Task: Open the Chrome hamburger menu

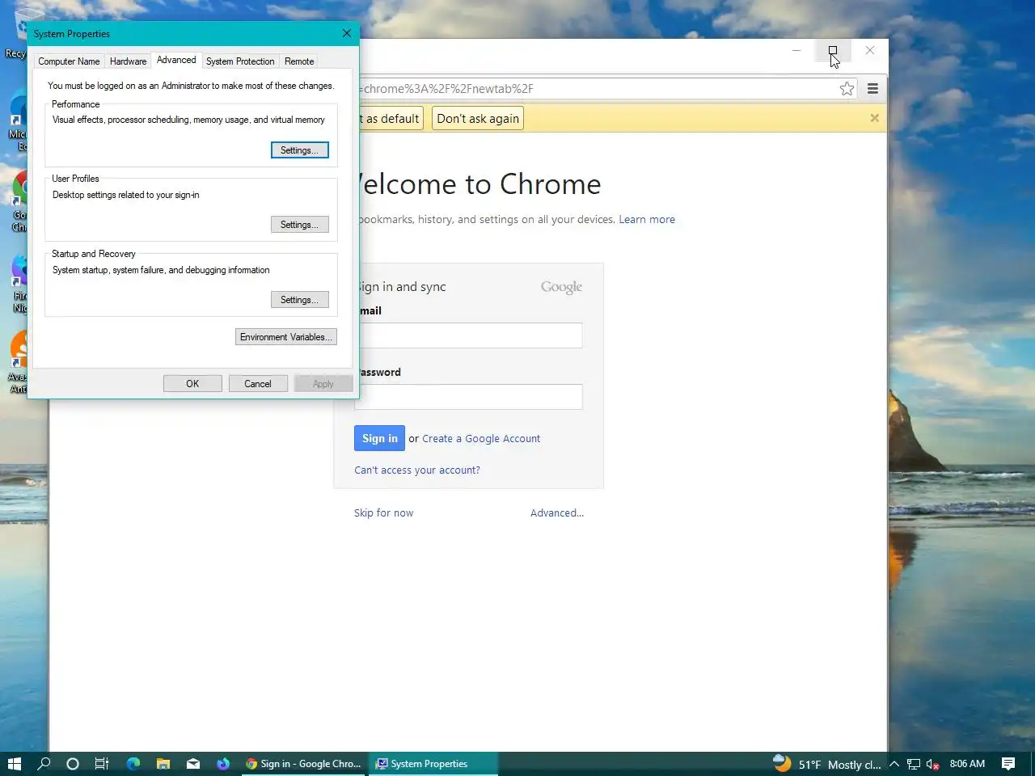Action: click(872, 89)
